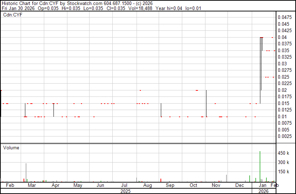Select the 0.025 price axis label
Image resolution: width=296 pixels, height=194 pixels.
(284, 77)
